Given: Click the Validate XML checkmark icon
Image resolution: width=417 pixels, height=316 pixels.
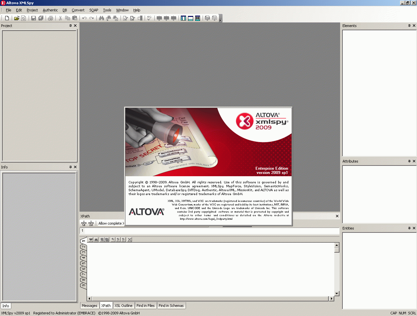Looking at the screenshot, I should click(133, 18).
